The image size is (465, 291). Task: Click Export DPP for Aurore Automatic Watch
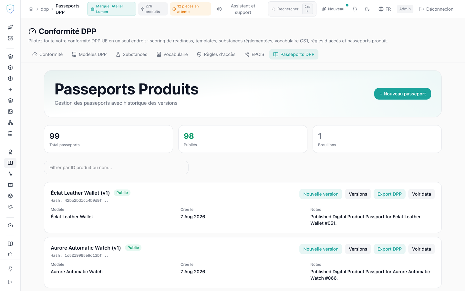pos(389,249)
